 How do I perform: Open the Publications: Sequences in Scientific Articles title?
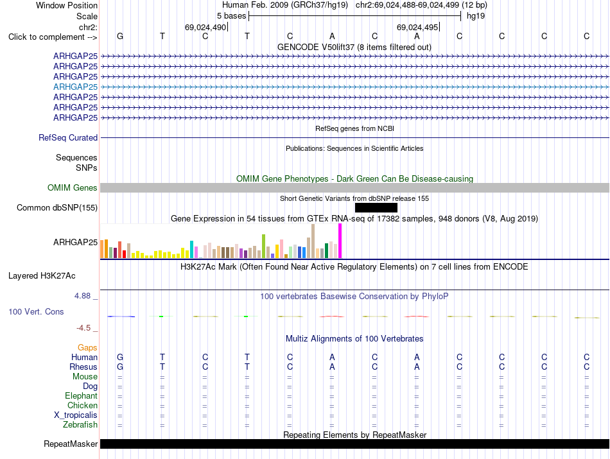pyautogui.click(x=354, y=148)
